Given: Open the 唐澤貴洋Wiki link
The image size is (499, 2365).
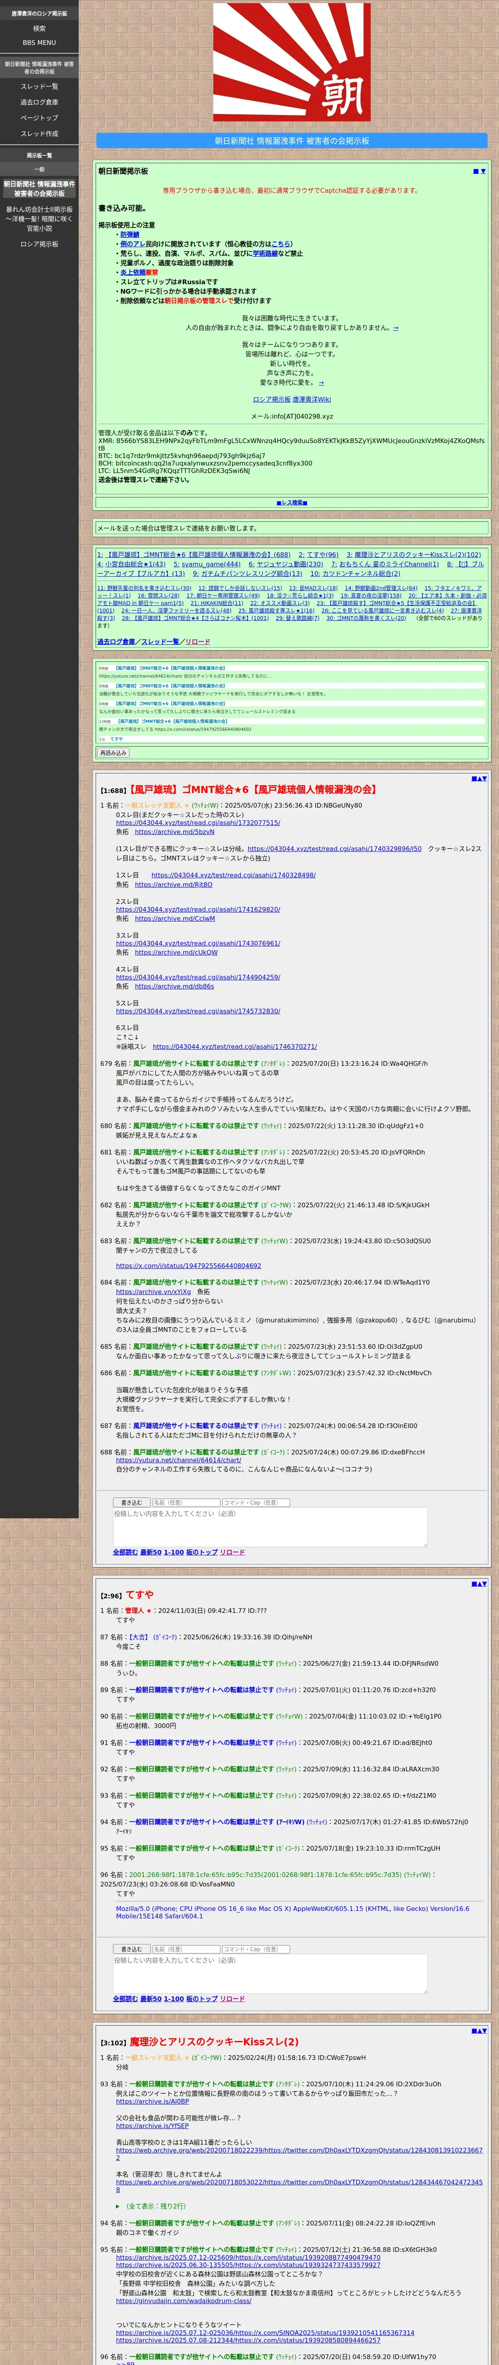Looking at the screenshot, I should point(312,399).
